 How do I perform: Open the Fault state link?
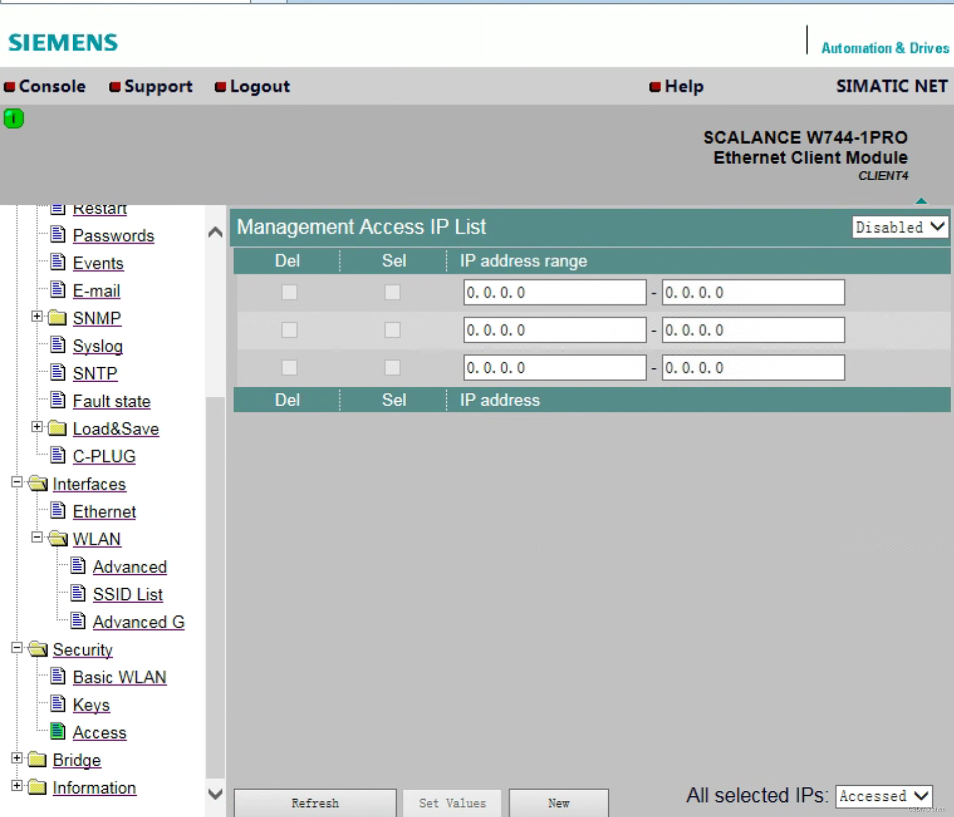pos(112,401)
